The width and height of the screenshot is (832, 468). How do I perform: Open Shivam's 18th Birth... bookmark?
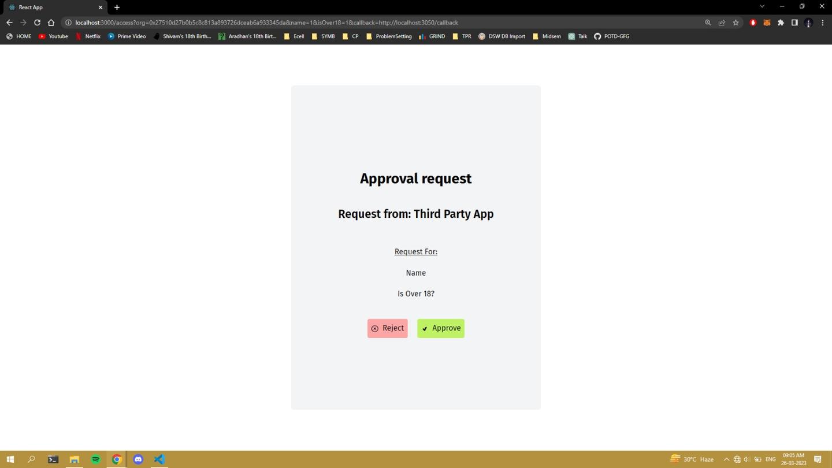click(x=182, y=36)
